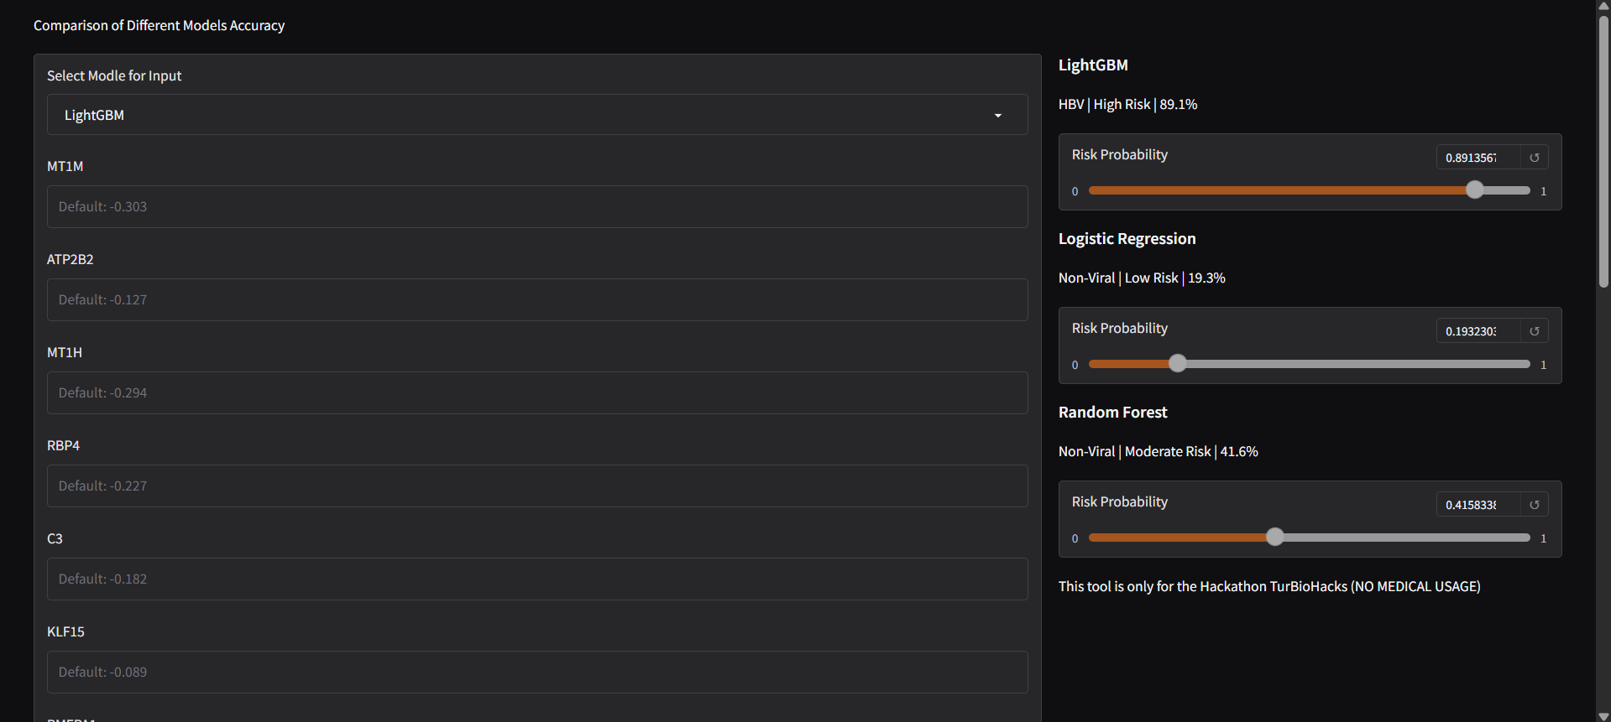Click the dropdown arrow beside LightGBM
The image size is (1611, 722).
pos(998,116)
